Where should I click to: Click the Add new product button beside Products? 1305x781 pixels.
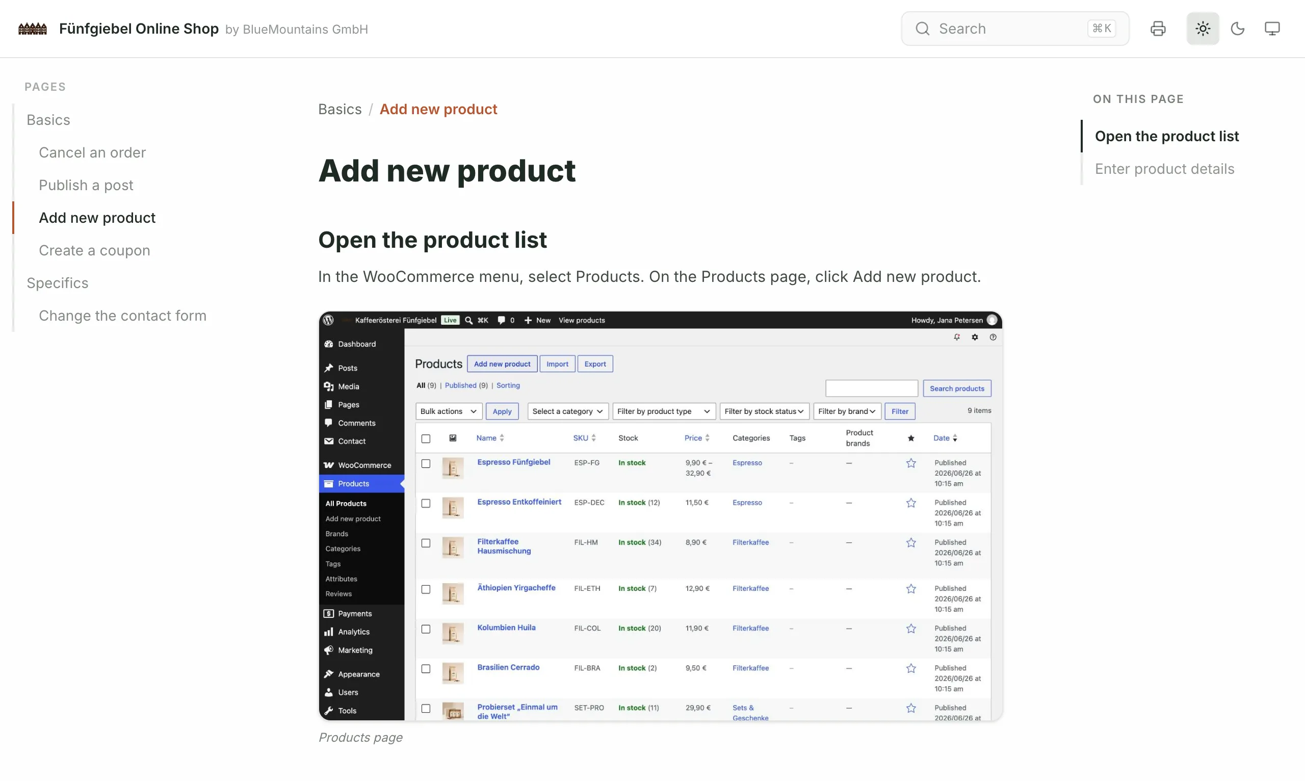[502, 363]
